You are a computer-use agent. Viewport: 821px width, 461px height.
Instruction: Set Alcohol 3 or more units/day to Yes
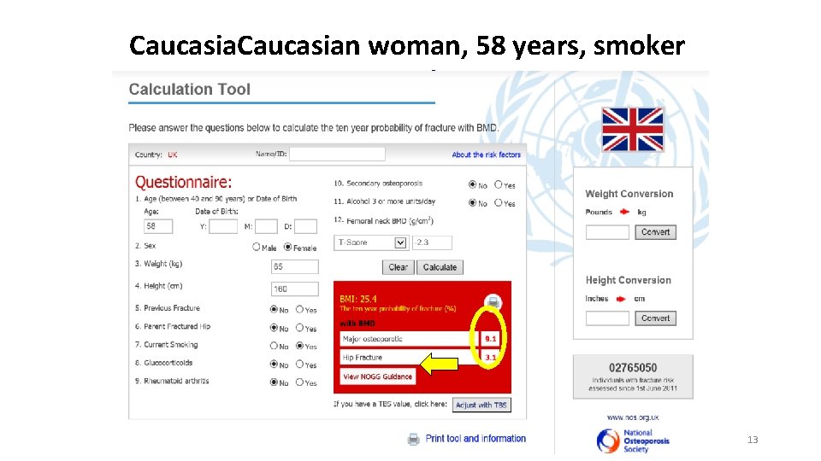pos(499,203)
